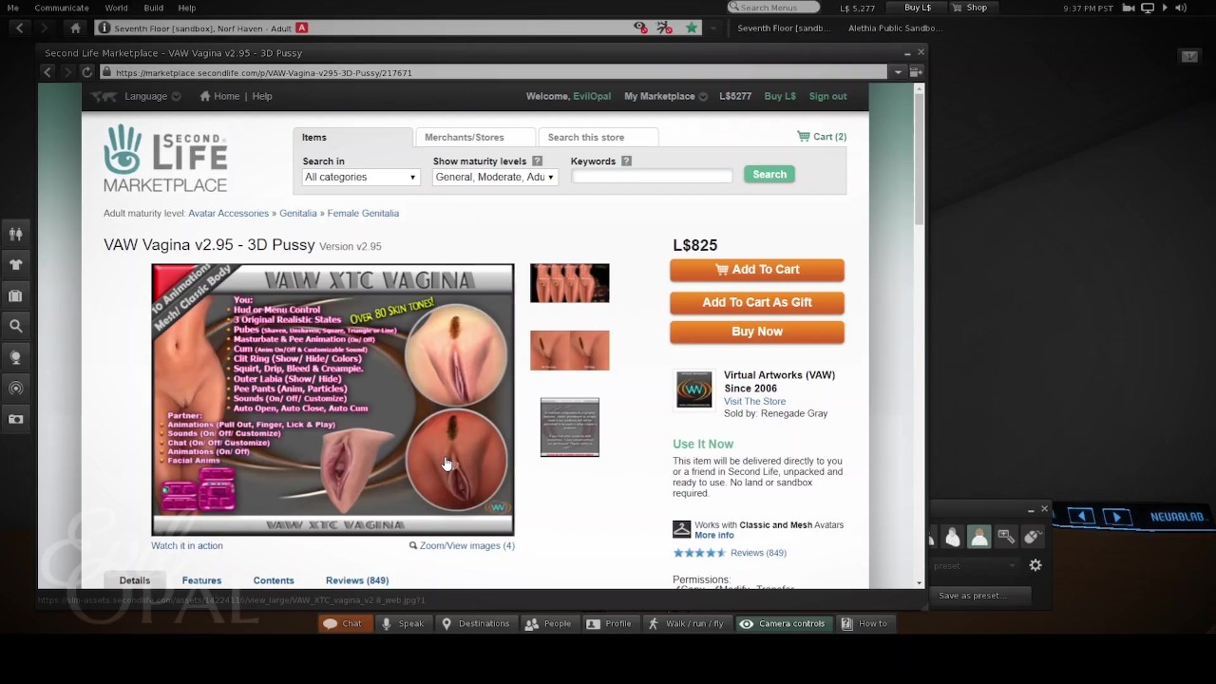The height and width of the screenshot is (684, 1216).
Task: Click the green Search button
Action: pyautogui.click(x=769, y=175)
